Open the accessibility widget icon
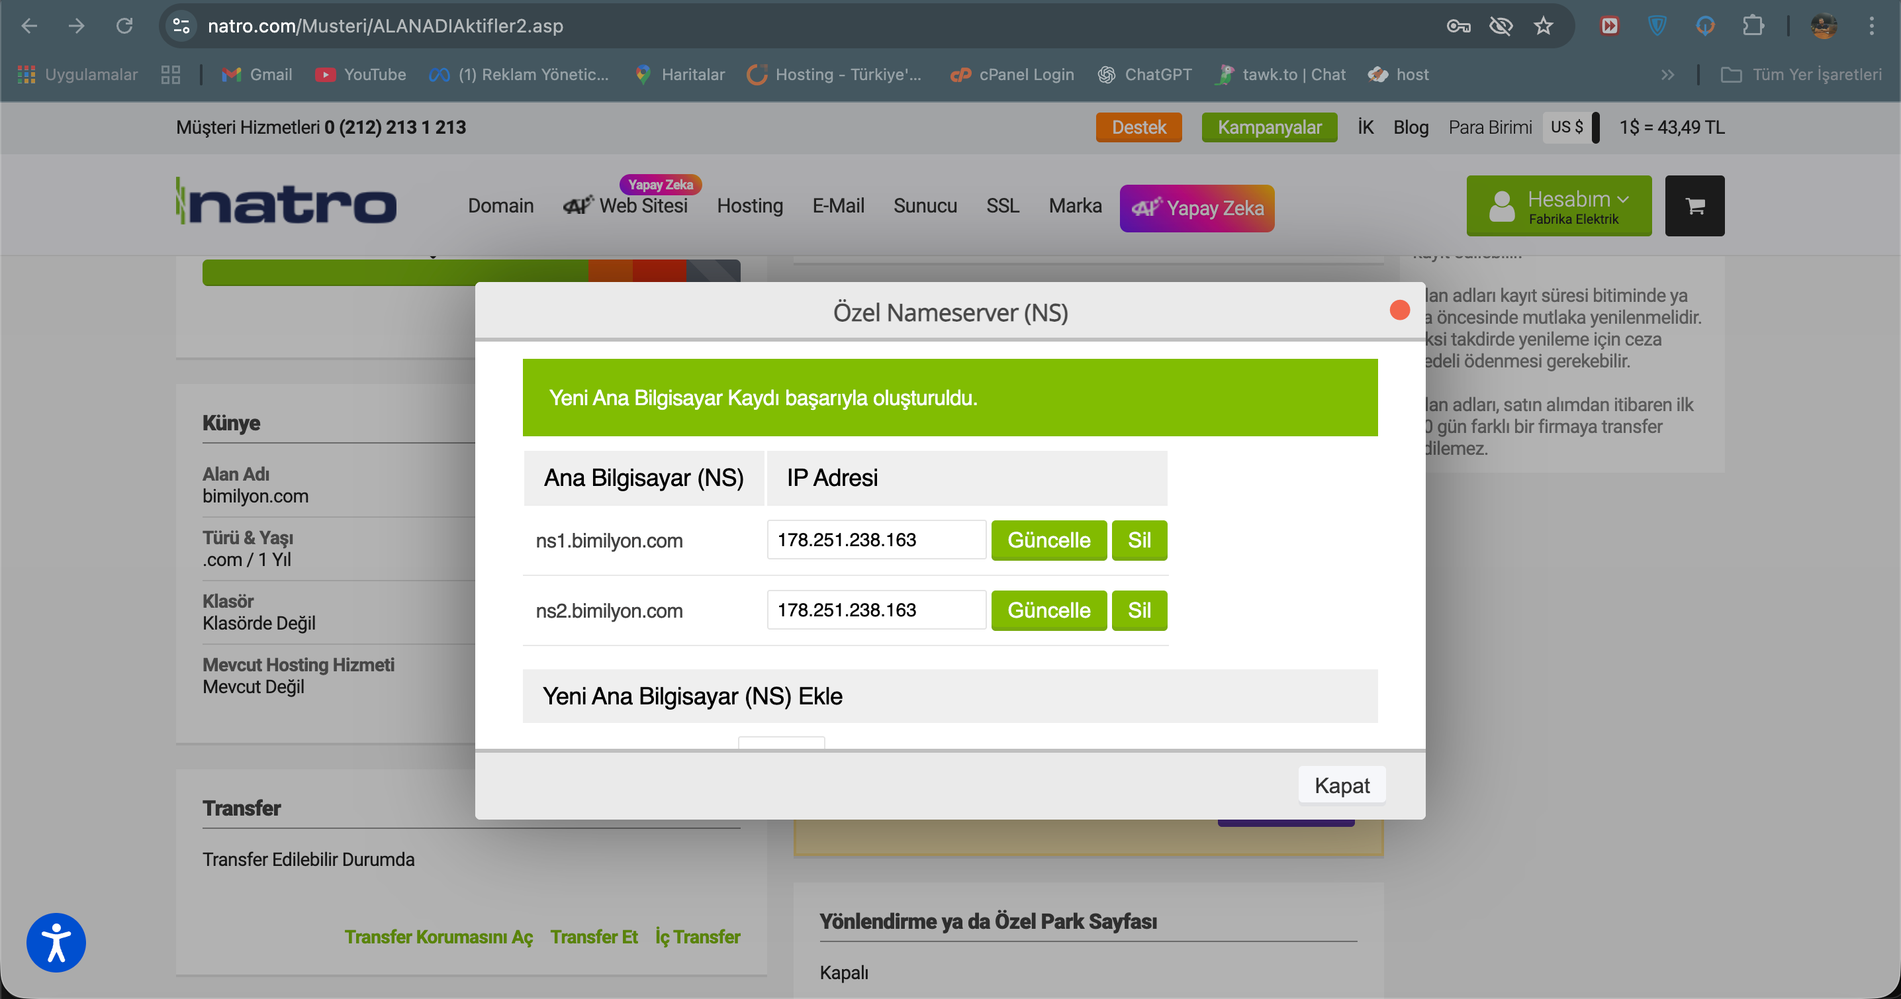The image size is (1901, 999). pos(56,942)
